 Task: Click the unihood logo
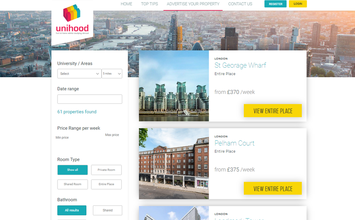pos(72,19)
